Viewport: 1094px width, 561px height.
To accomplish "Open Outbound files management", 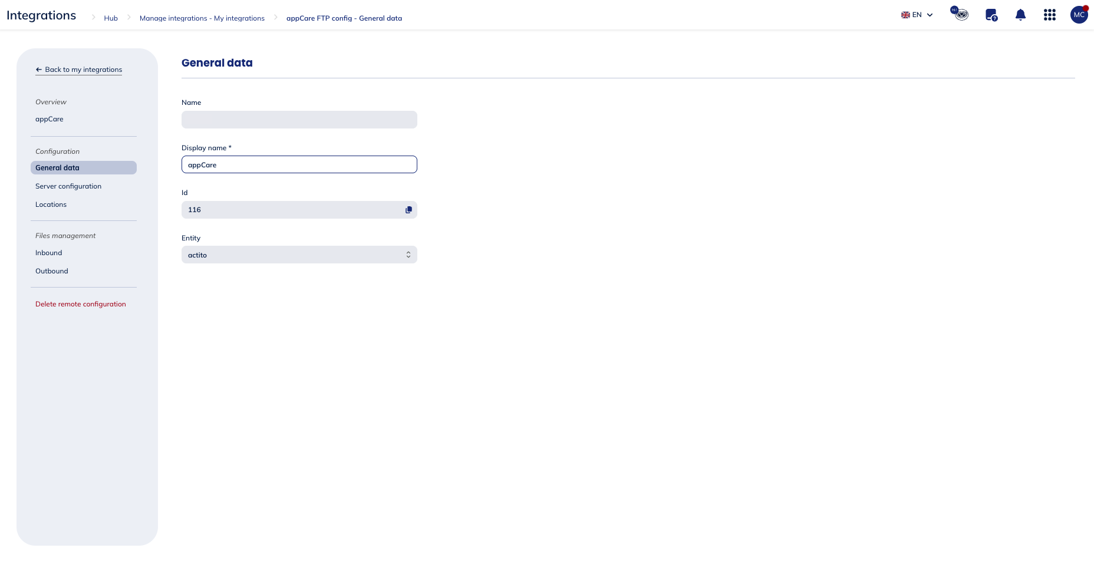I will (51, 271).
